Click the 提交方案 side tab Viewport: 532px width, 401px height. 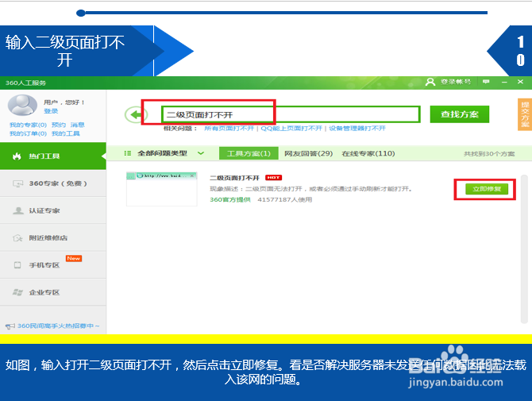click(525, 114)
